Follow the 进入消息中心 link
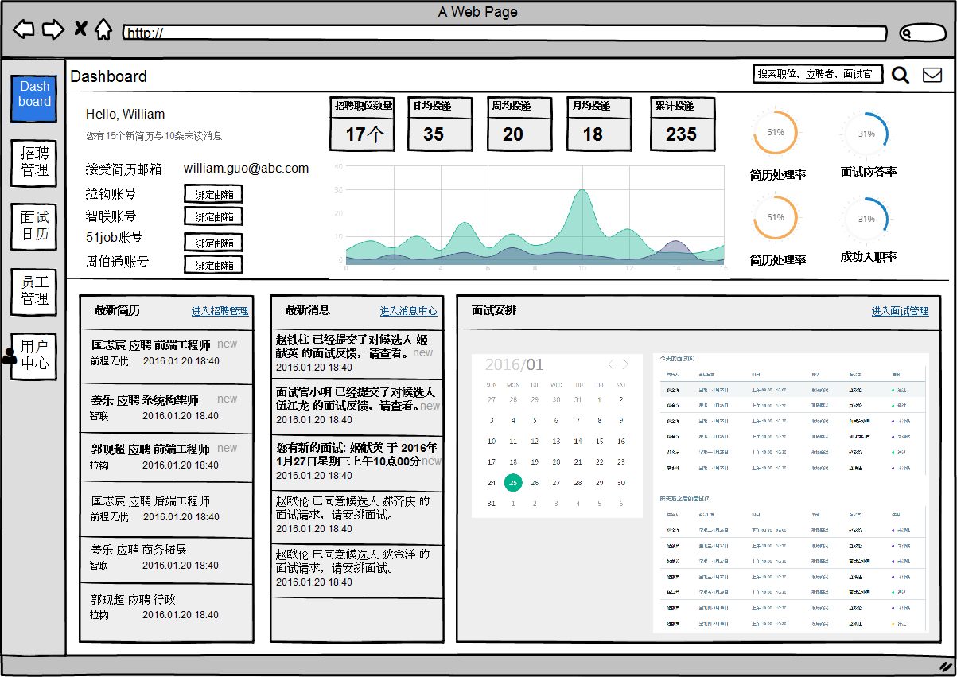This screenshot has width=957, height=677. [x=408, y=311]
